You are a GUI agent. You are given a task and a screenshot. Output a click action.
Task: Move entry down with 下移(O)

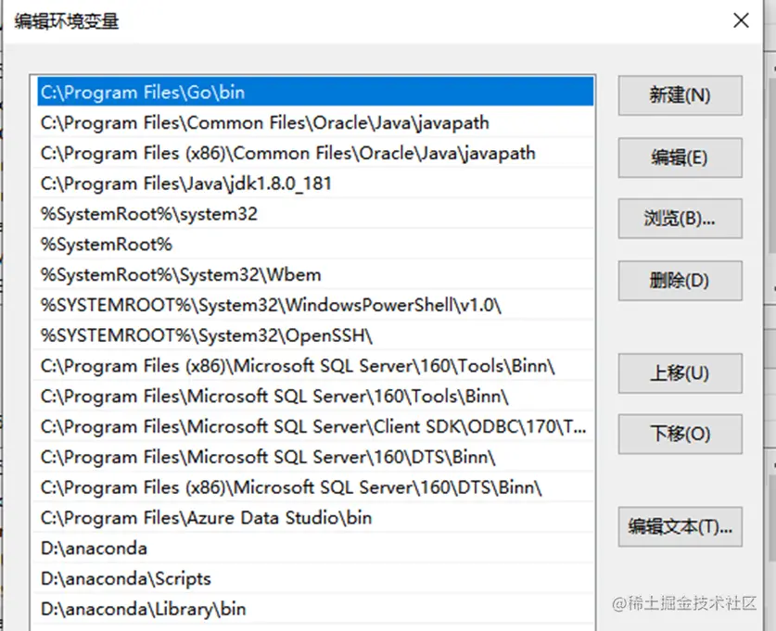680,435
